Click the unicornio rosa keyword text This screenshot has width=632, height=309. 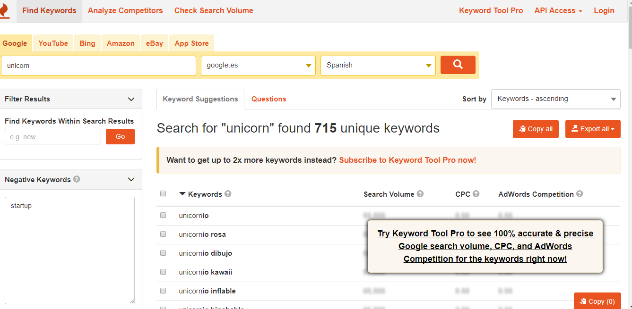pyautogui.click(x=202, y=234)
